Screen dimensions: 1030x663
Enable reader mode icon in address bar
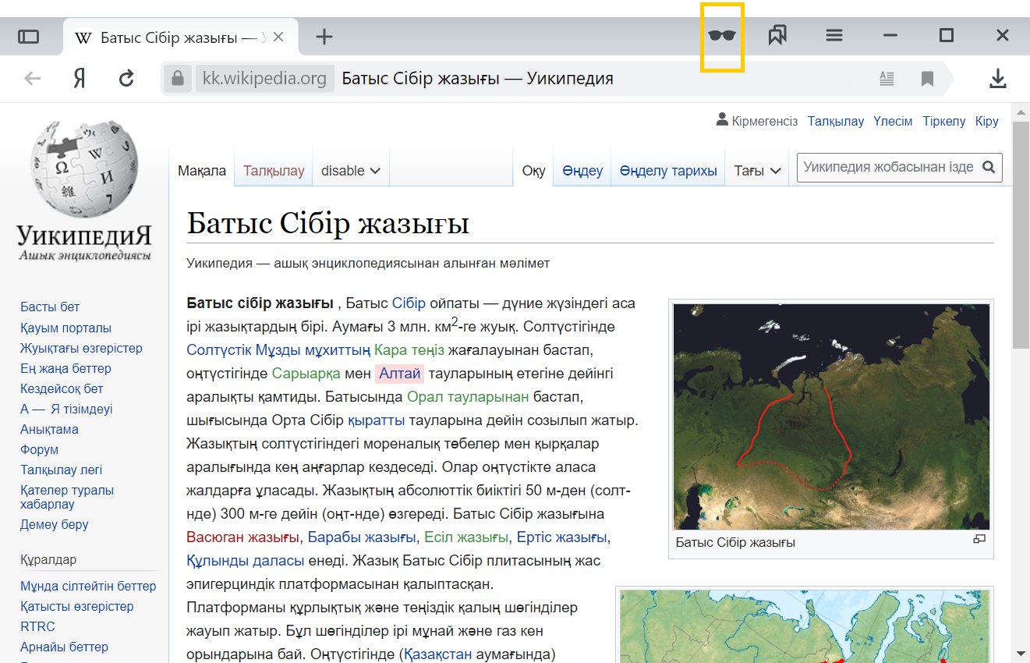(x=887, y=78)
